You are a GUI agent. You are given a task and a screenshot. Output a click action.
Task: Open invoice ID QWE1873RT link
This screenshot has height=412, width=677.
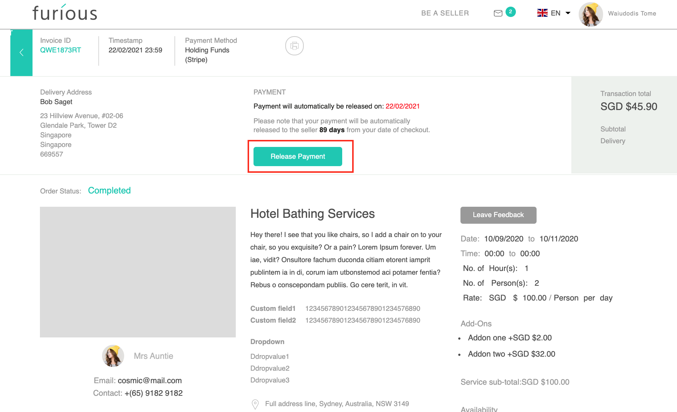[x=61, y=50]
